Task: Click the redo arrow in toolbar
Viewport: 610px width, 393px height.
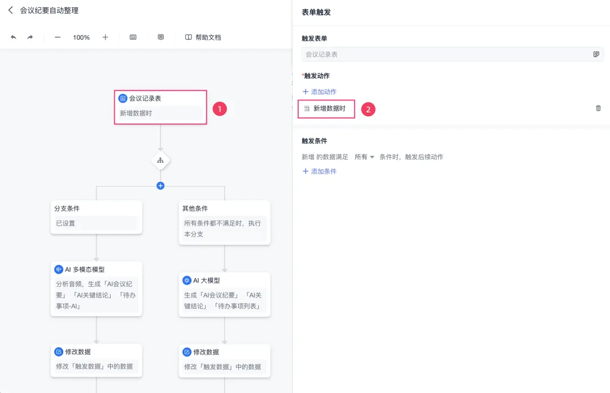Action: [x=30, y=37]
